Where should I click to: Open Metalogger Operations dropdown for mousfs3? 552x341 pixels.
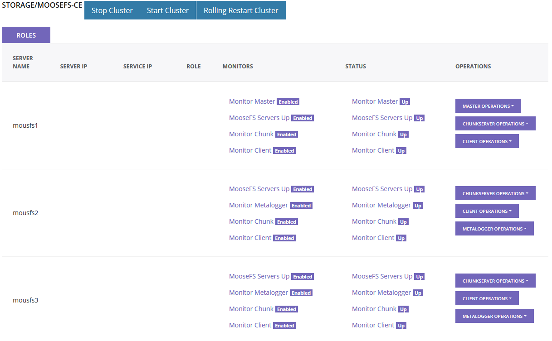[x=494, y=316]
